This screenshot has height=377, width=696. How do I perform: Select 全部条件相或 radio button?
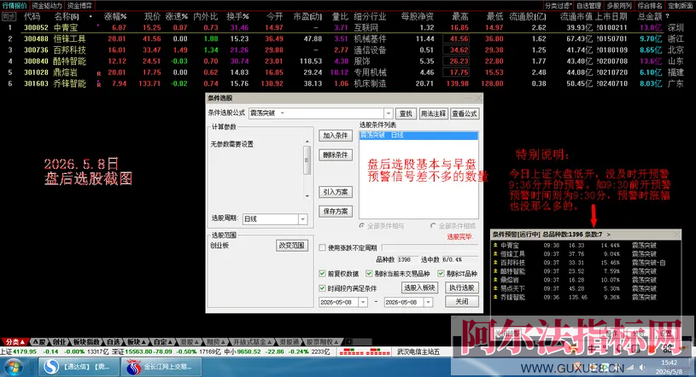point(433,226)
